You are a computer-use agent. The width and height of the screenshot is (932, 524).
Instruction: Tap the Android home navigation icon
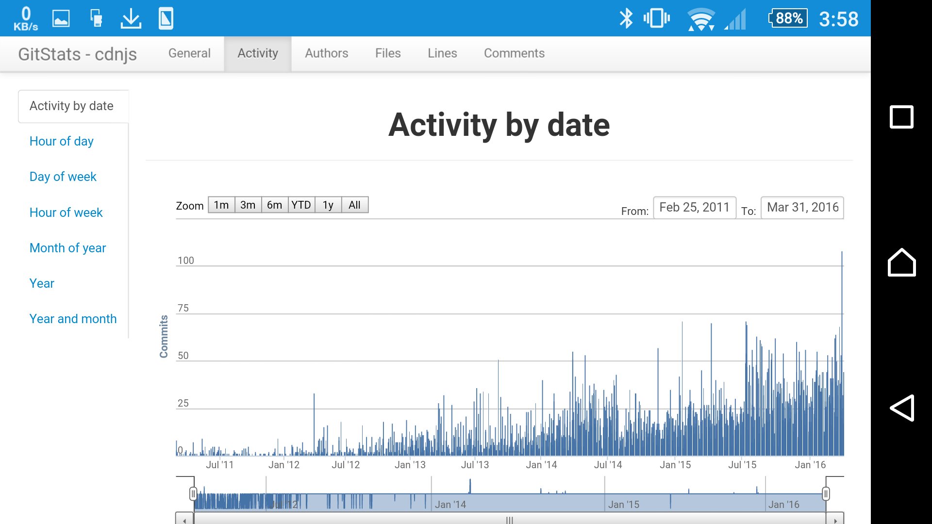[902, 262]
